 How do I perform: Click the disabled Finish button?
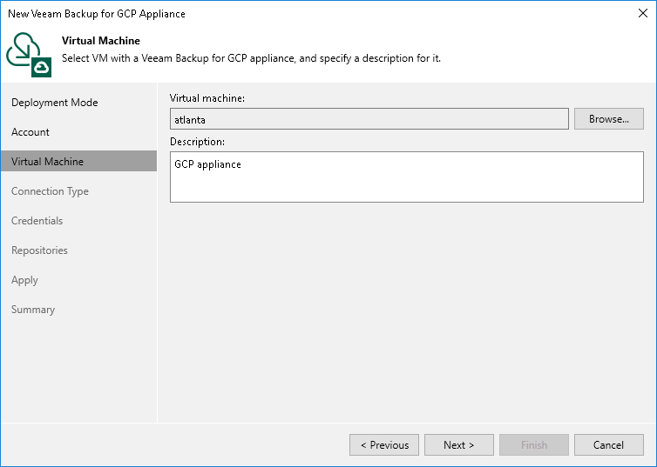(x=534, y=445)
